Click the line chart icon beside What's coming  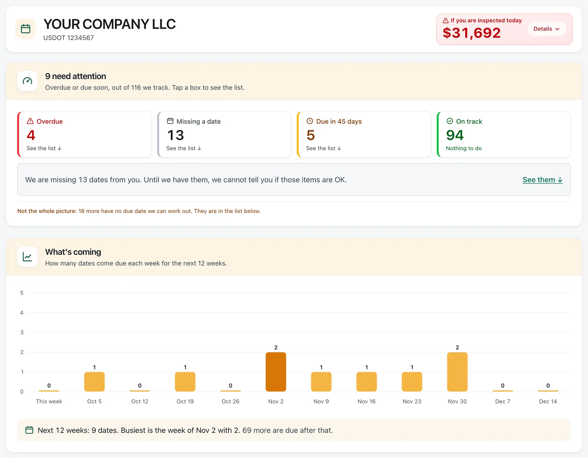click(28, 256)
